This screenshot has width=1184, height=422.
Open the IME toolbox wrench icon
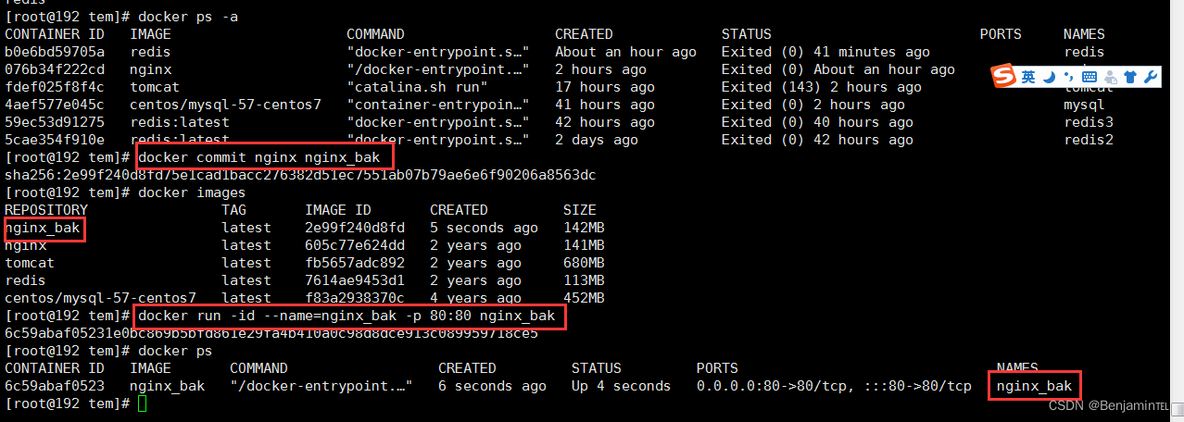(1151, 78)
